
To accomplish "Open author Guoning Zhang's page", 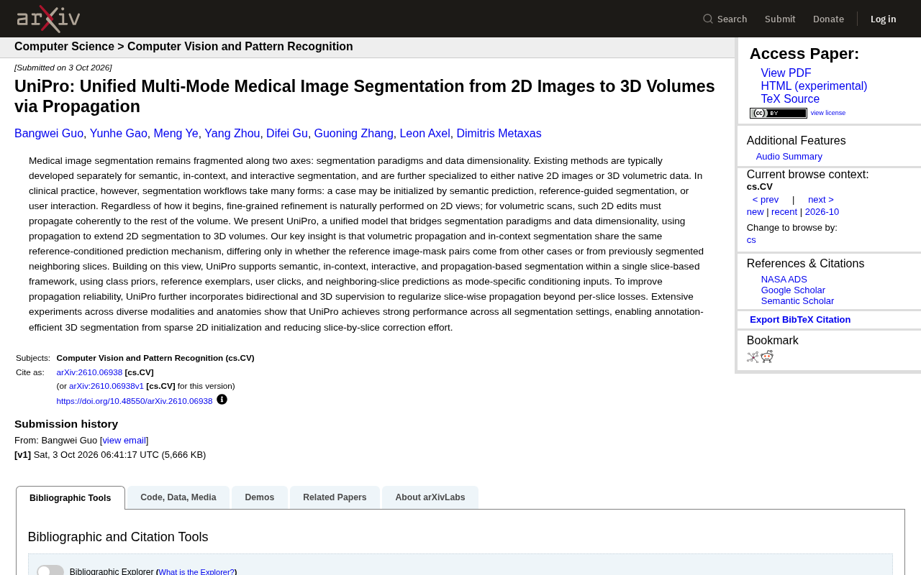I will 354,134.
